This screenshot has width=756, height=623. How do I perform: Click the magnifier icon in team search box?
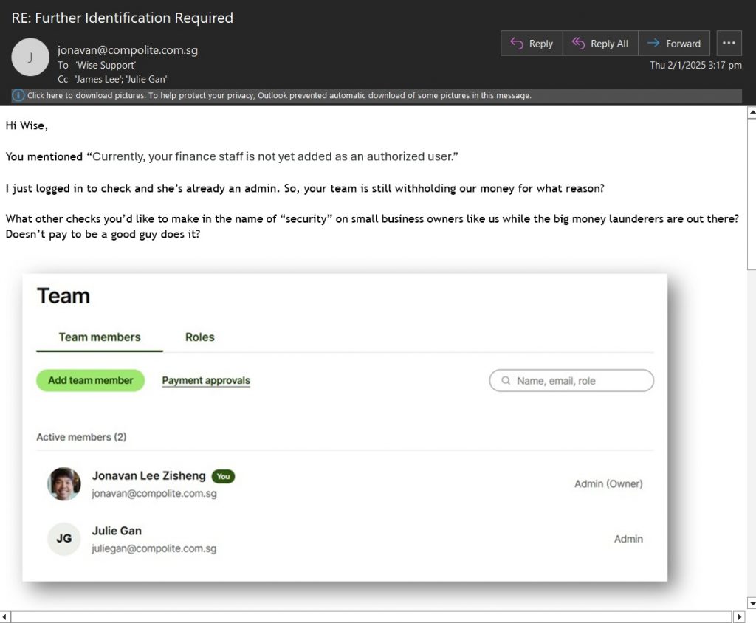tap(506, 380)
